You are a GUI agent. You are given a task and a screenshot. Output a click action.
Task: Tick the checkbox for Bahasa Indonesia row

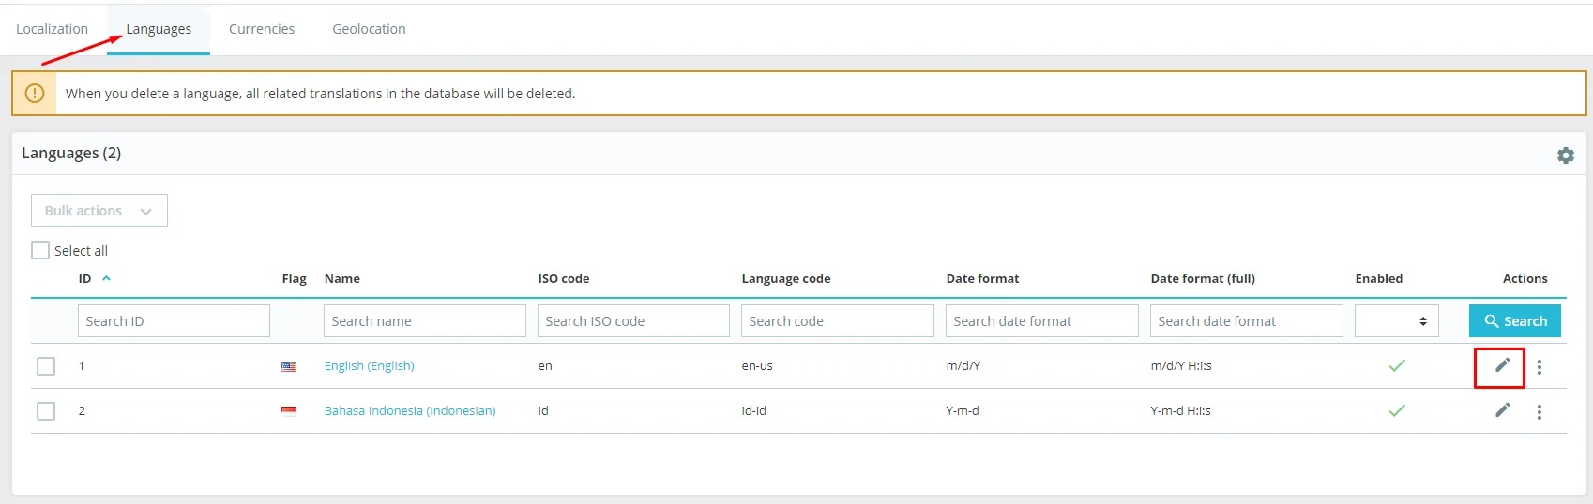[46, 411]
